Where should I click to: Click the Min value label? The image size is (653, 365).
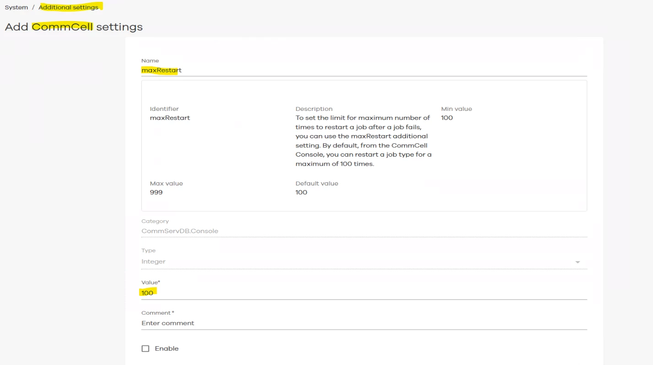456,109
